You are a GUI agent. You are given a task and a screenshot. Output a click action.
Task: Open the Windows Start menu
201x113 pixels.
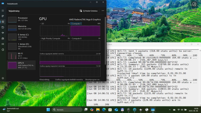point(48,110)
